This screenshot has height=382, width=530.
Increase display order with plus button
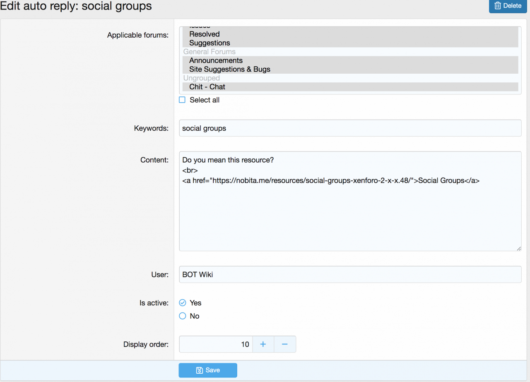click(263, 344)
